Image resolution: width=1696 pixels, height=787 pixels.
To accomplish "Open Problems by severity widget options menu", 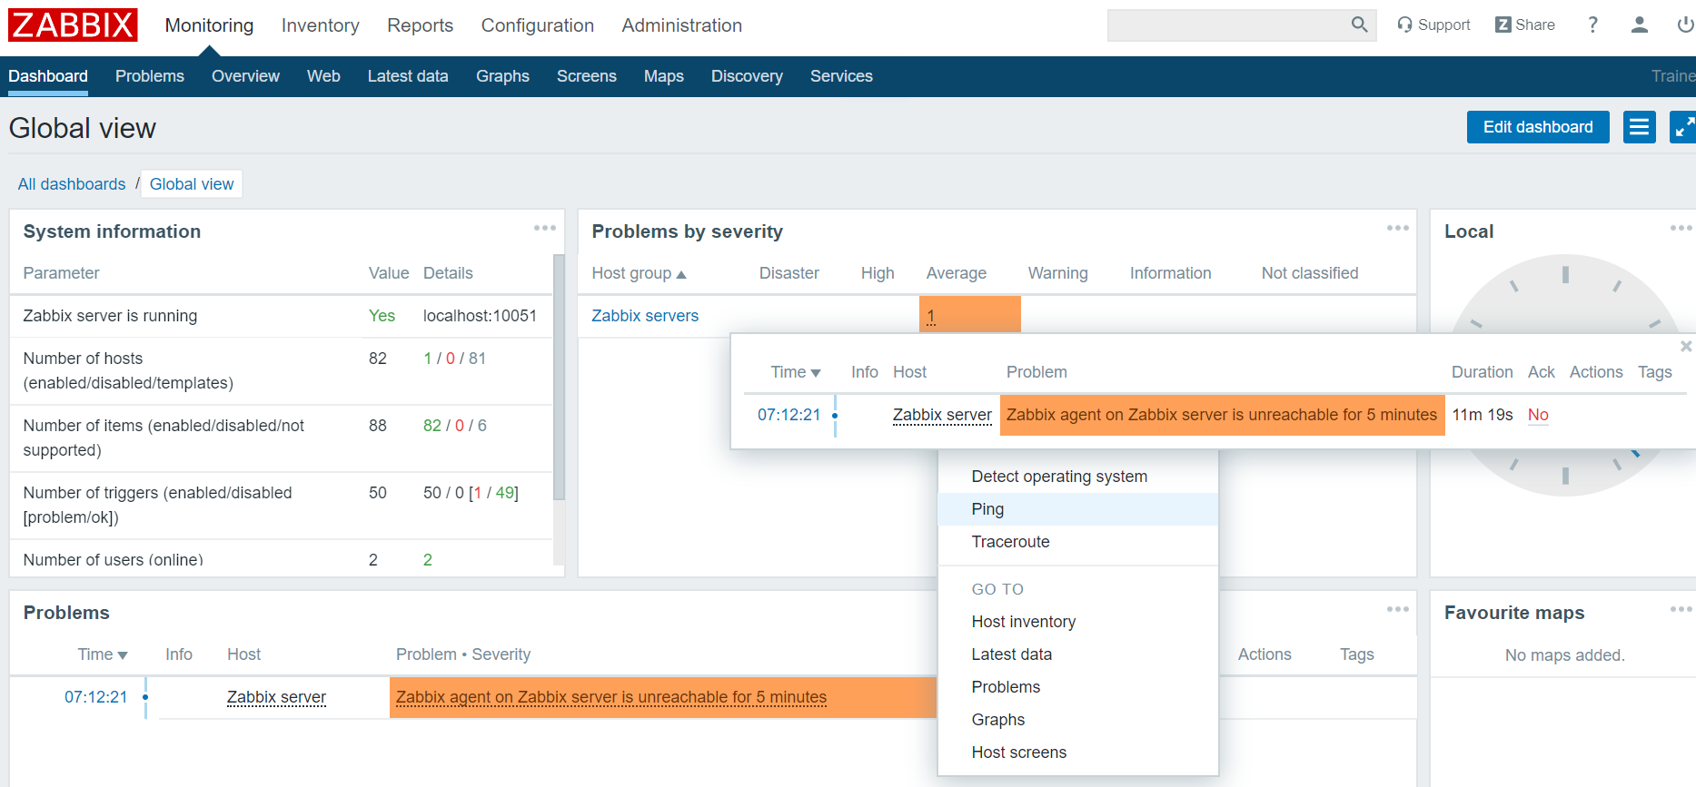I will click(x=1398, y=229).
